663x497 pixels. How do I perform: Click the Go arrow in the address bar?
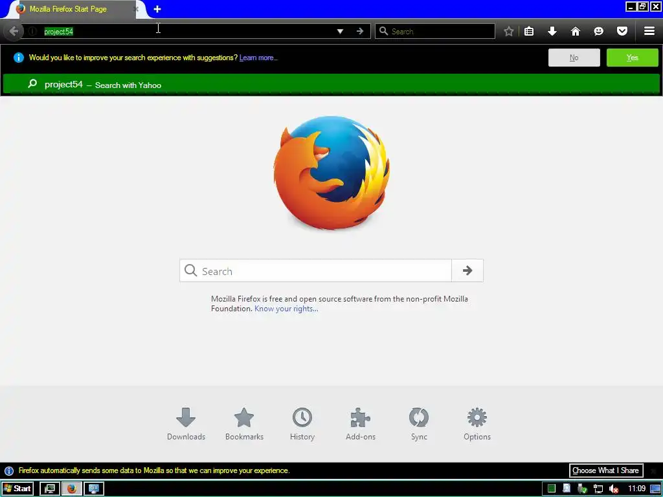click(x=360, y=31)
